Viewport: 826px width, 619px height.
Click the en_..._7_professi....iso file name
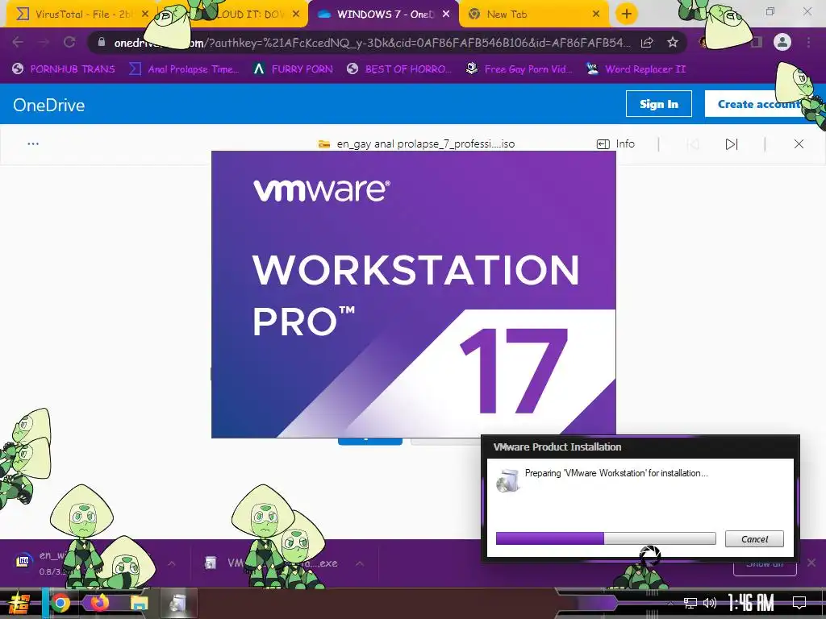point(426,143)
